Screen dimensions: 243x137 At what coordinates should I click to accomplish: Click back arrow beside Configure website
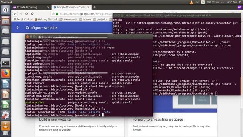18,27
